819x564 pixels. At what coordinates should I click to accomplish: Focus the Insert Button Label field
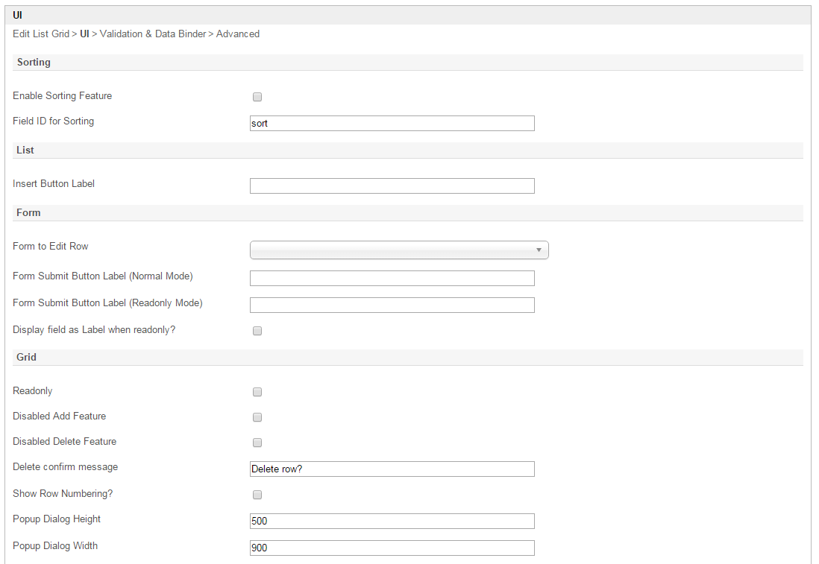pyautogui.click(x=392, y=186)
